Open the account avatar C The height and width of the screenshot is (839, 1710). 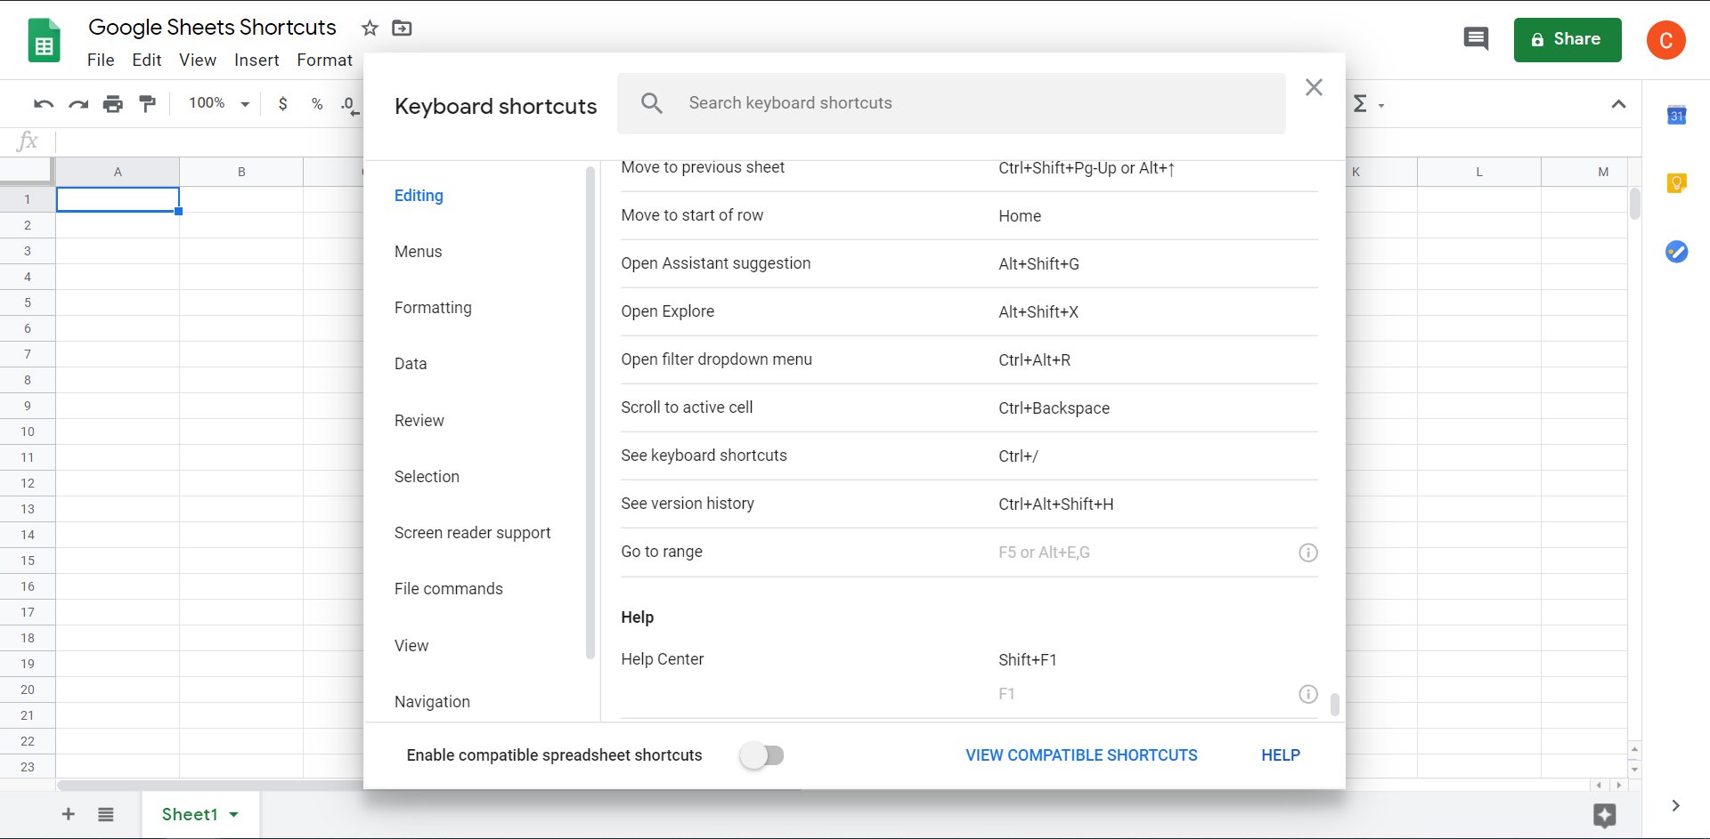[x=1665, y=40]
